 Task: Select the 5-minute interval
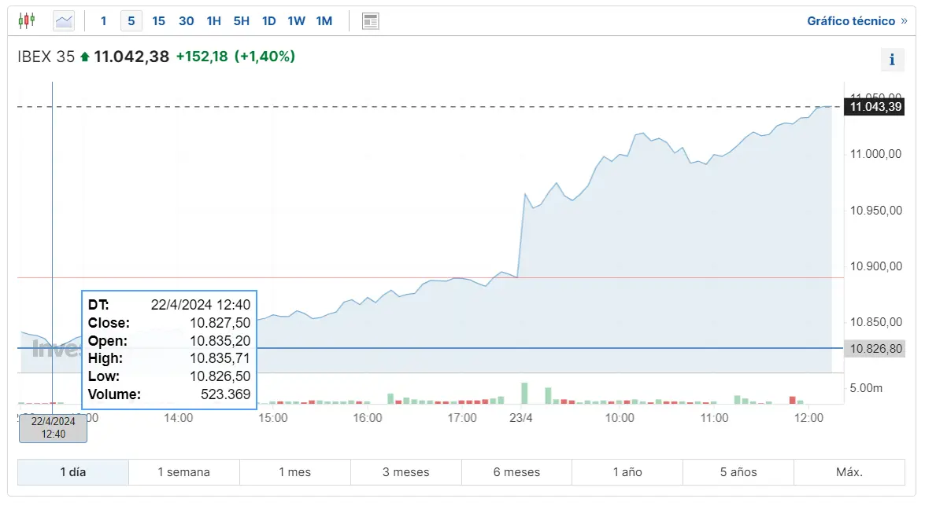131,21
